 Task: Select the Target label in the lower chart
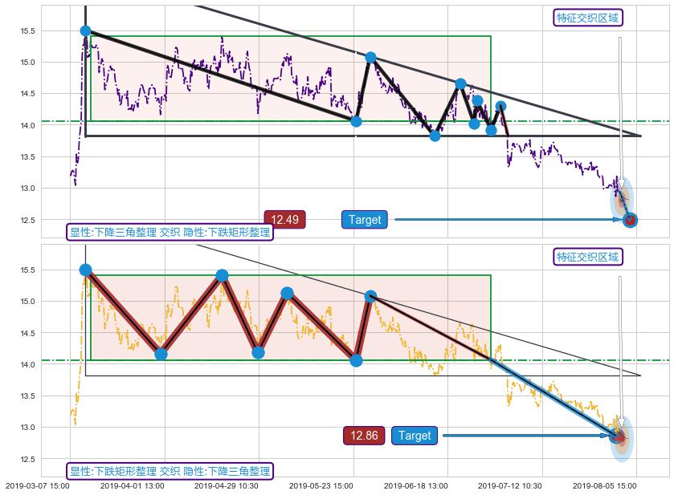[x=415, y=436]
